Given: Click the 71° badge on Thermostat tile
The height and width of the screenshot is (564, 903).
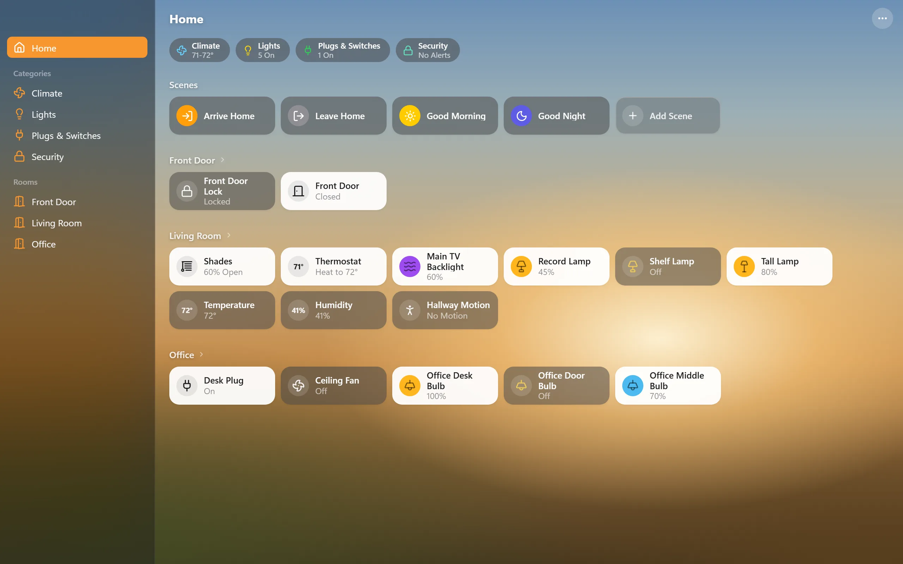Looking at the screenshot, I should pyautogui.click(x=298, y=266).
